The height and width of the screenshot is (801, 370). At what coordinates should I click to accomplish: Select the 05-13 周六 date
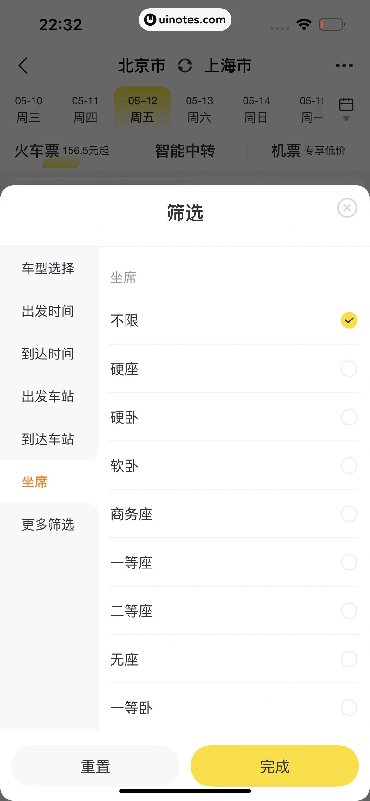pos(199,109)
